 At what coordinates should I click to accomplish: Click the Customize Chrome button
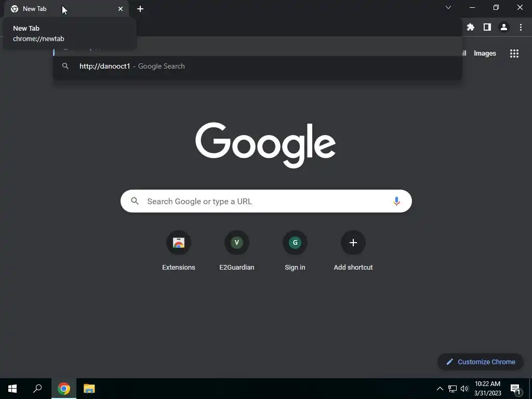[x=481, y=362]
